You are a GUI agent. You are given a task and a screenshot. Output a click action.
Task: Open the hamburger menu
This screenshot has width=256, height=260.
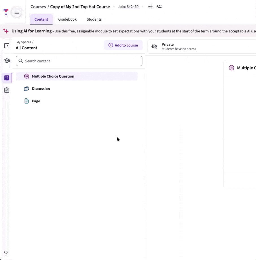click(16, 12)
